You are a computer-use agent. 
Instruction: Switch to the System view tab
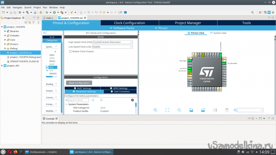click(218, 33)
